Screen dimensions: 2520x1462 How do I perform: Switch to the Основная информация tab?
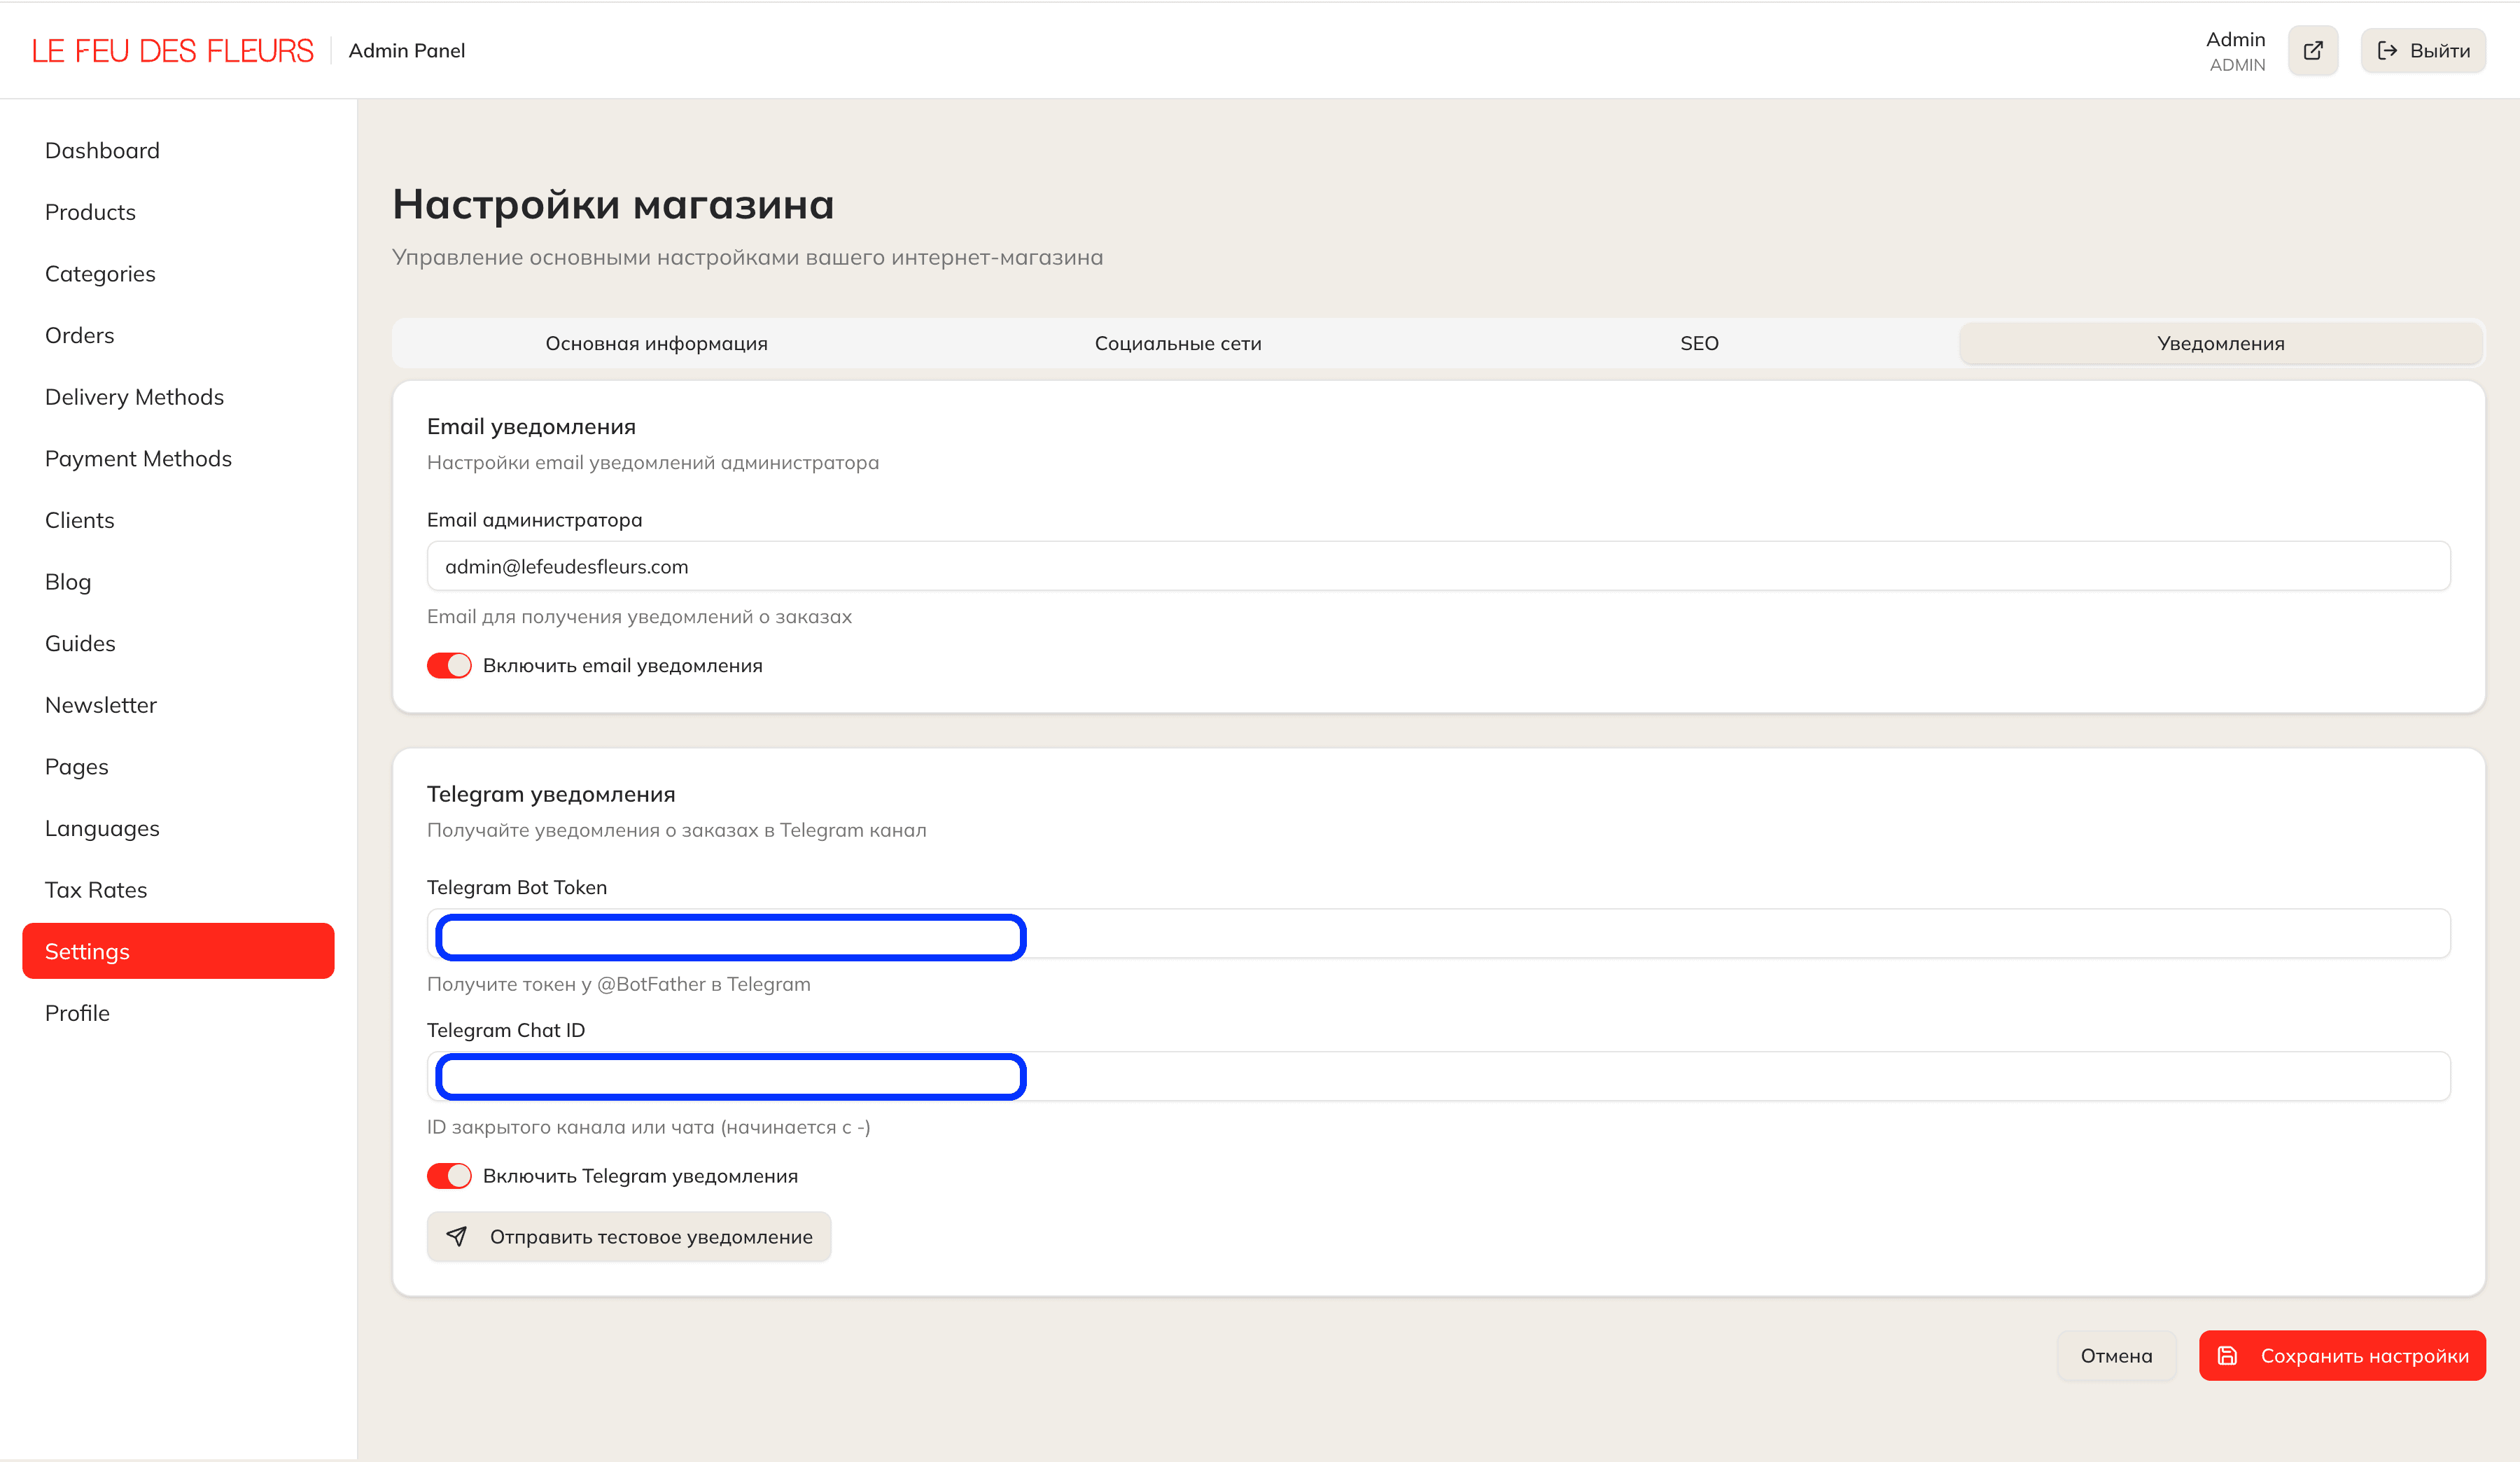(x=656, y=343)
